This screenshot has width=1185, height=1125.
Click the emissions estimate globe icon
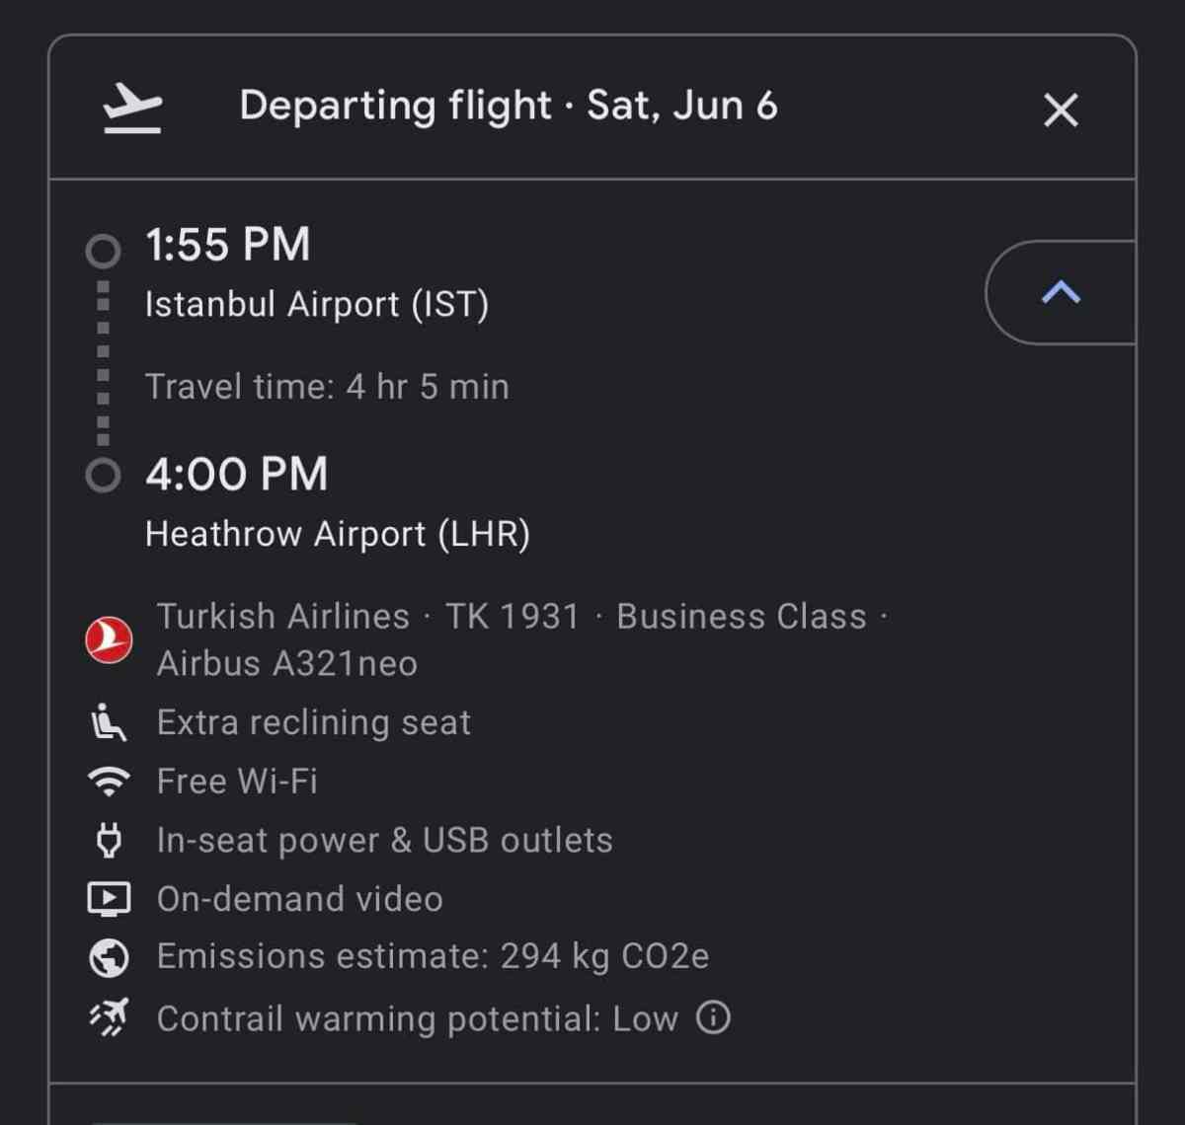(109, 957)
